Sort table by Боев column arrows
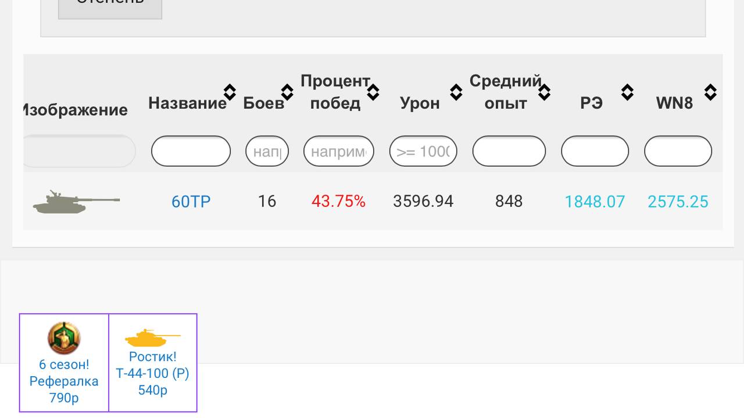744x418 pixels. click(x=287, y=92)
